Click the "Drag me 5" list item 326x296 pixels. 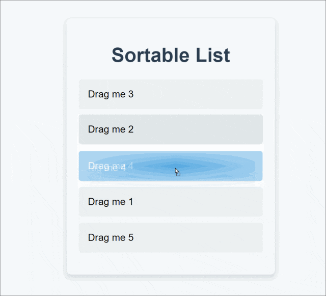coord(171,237)
